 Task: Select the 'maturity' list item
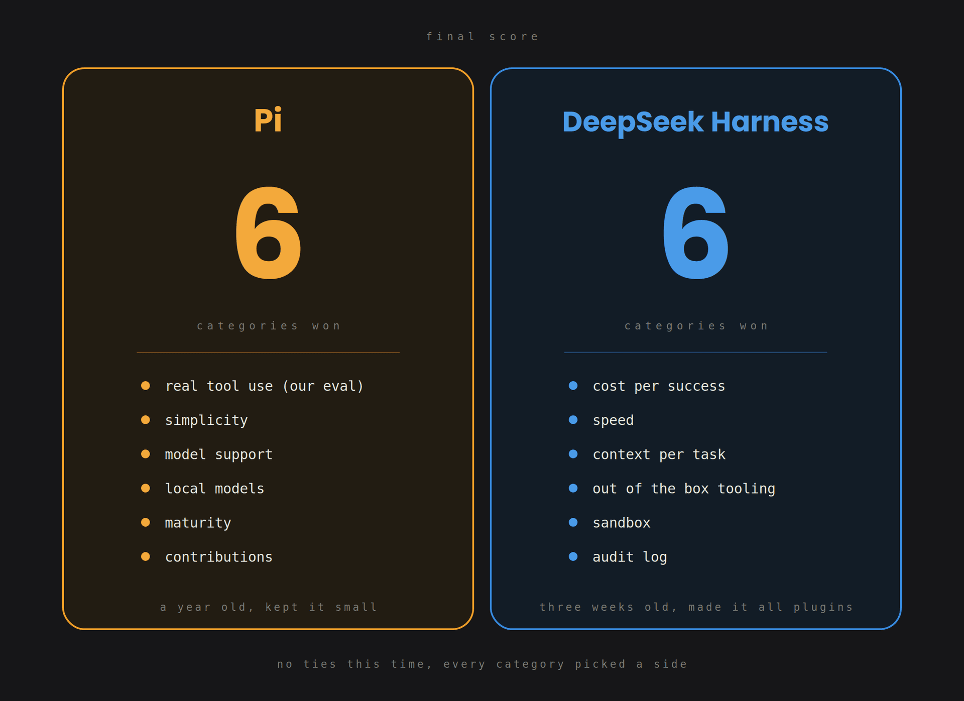198,522
